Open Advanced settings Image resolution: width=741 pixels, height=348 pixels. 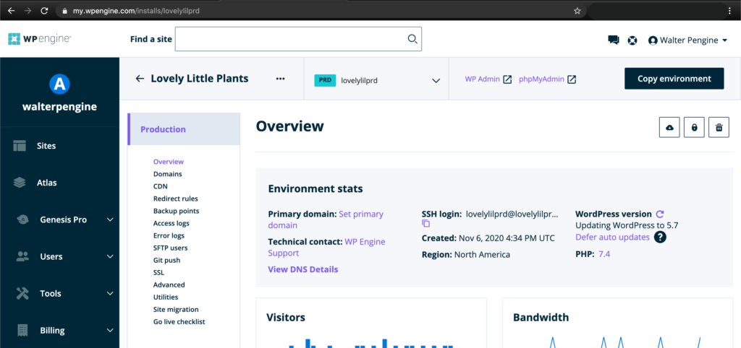pos(169,284)
